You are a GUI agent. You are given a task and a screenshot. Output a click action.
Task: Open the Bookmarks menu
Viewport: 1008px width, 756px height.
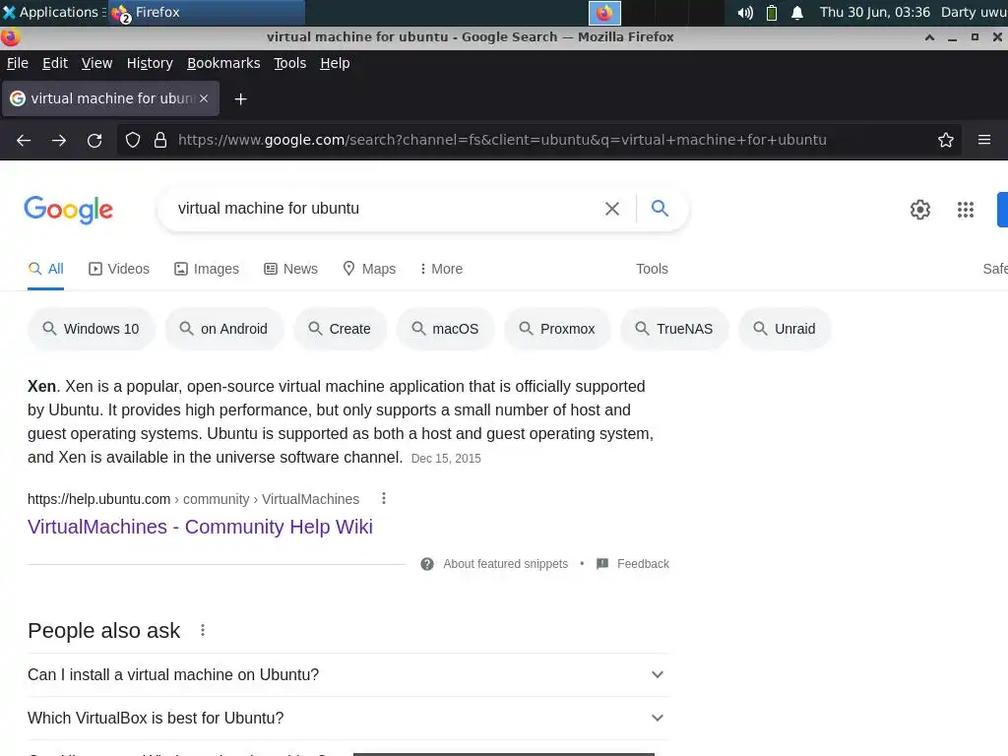tap(223, 63)
